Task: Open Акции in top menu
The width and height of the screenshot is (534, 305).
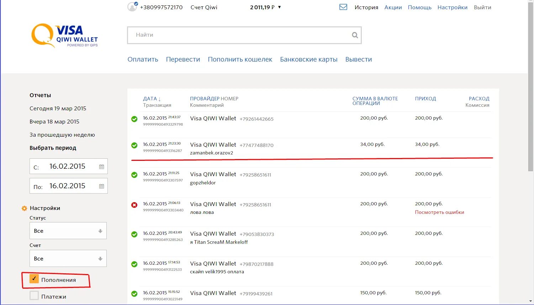Action: pyautogui.click(x=393, y=7)
